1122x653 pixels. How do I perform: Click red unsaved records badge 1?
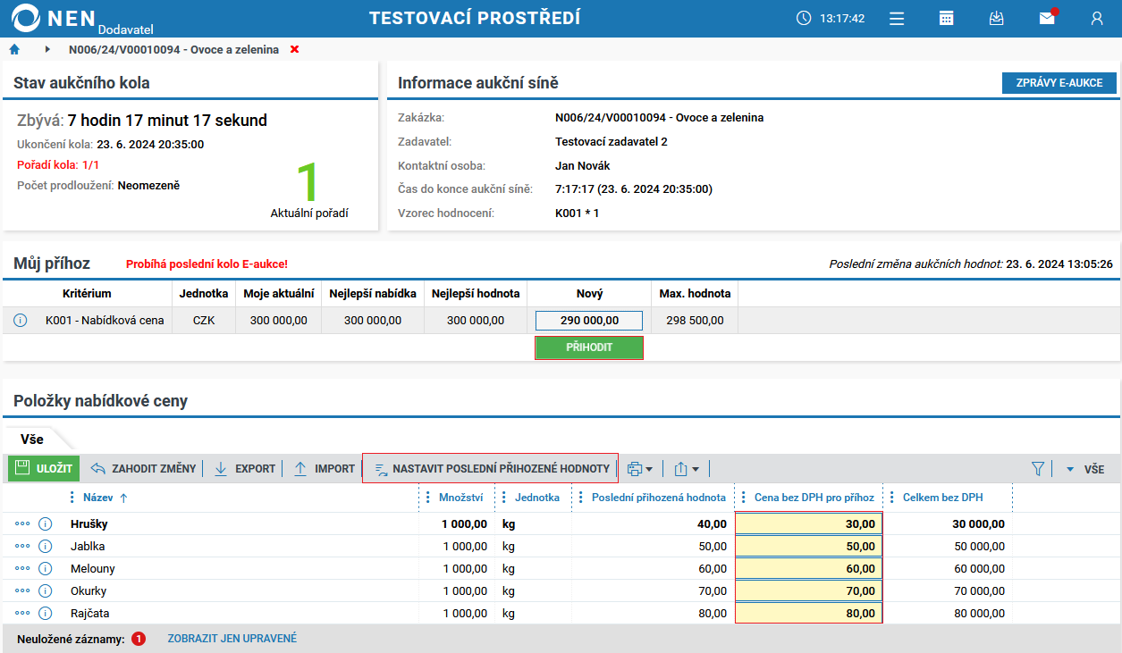[139, 639]
